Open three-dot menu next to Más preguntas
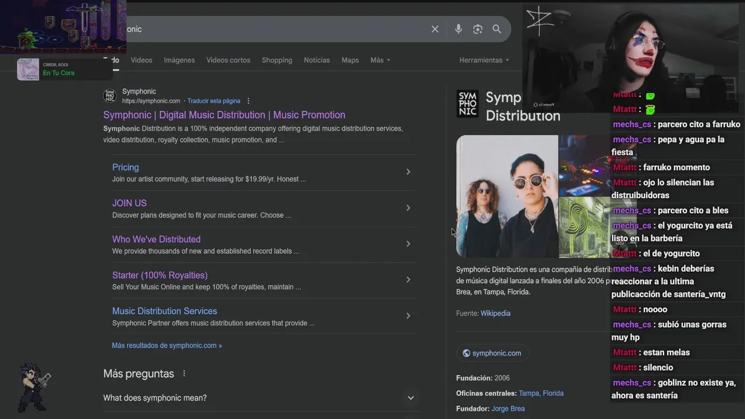Viewport: 745px width, 419px height. tap(185, 374)
